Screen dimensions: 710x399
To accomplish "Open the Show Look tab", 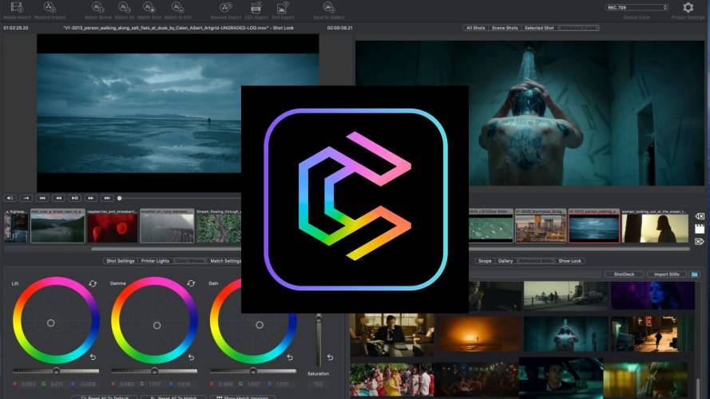I will pyautogui.click(x=569, y=261).
